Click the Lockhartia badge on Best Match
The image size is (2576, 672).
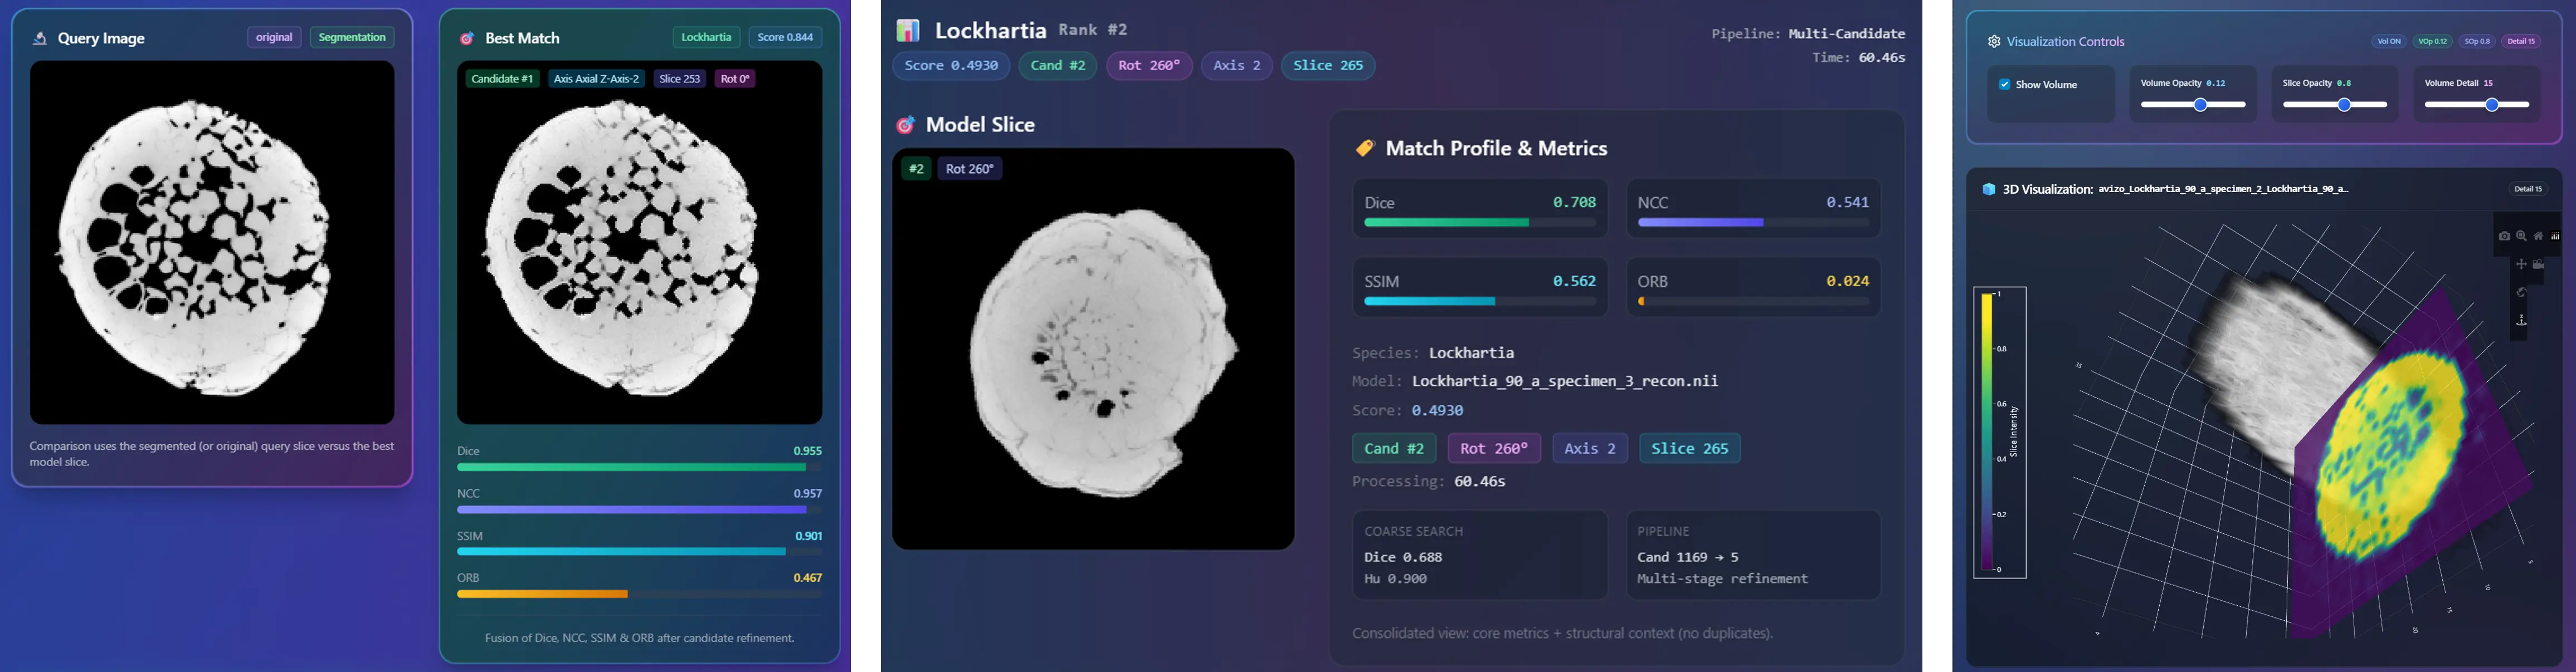[706, 38]
